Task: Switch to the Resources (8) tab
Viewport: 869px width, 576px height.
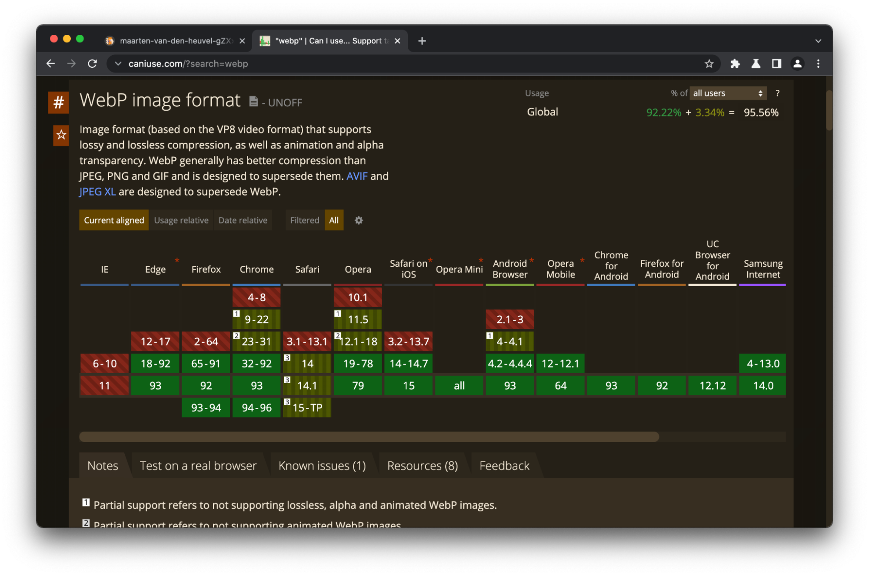Action: pyautogui.click(x=422, y=466)
